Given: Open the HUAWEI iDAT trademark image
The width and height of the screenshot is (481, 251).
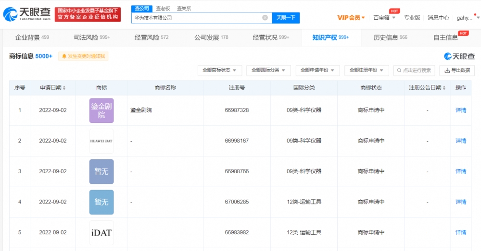Looking at the screenshot, I should click(101, 141).
